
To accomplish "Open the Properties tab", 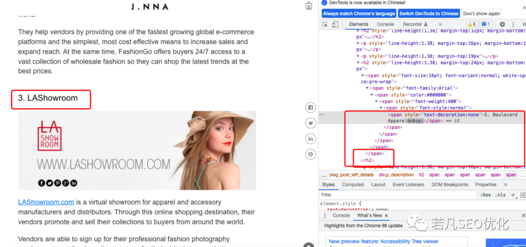I will click(486, 185).
